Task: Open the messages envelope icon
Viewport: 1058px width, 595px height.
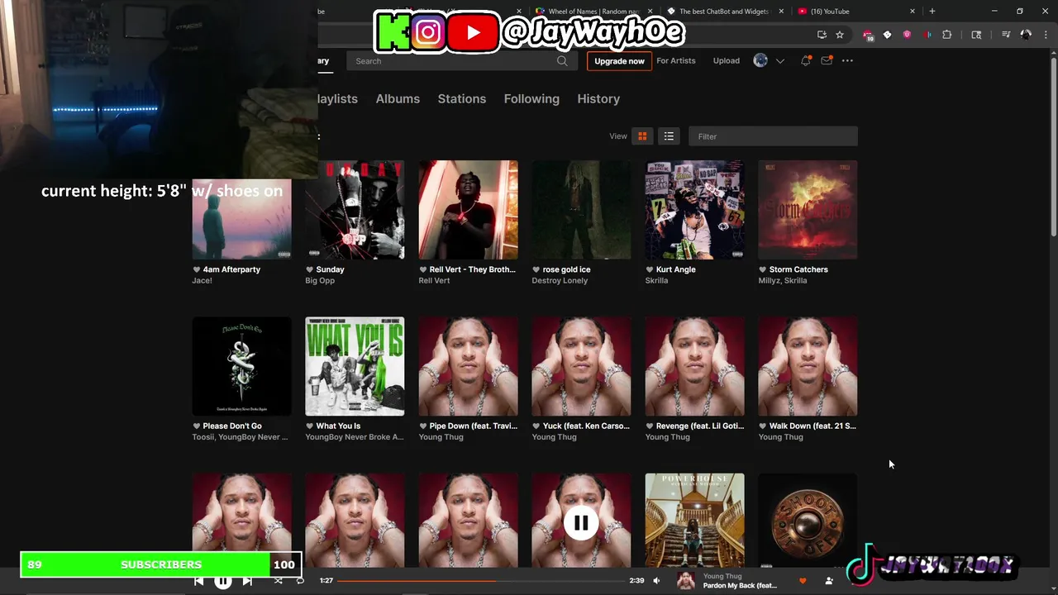Action: tap(827, 61)
